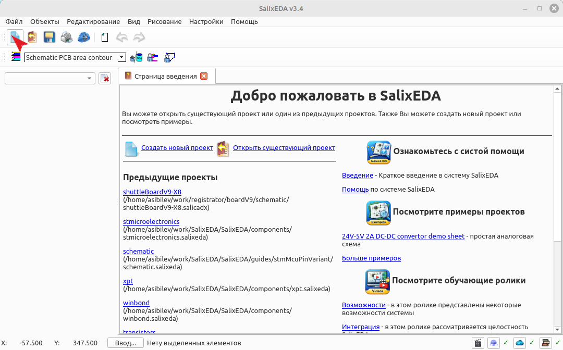Click the blank sheet icon in toolbar
Viewport: 563px width, 350px height.
click(104, 37)
